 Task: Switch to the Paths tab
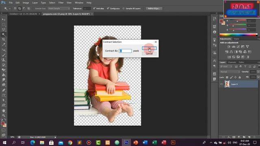pyautogui.click(x=241, y=62)
